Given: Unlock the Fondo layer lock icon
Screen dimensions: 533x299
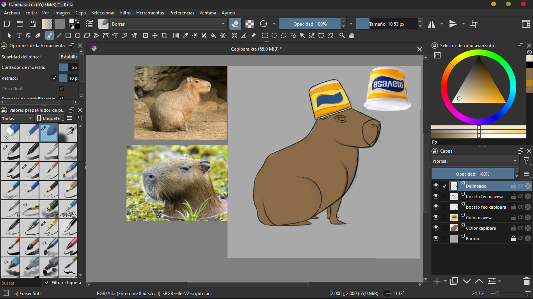Looking at the screenshot, I should pyautogui.click(x=513, y=238).
